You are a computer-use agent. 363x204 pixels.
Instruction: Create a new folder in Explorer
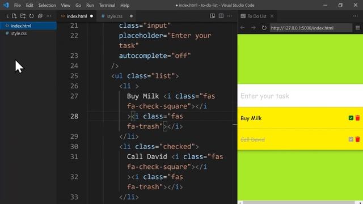point(23,16)
